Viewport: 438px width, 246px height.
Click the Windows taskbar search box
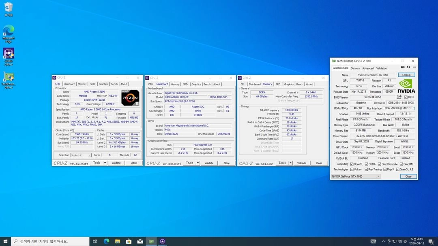coord(50,241)
